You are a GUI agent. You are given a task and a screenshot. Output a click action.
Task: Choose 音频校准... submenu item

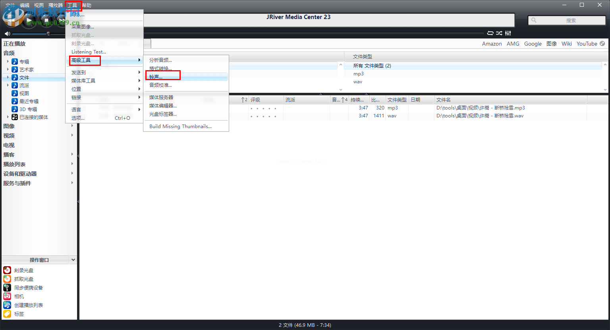click(186, 85)
